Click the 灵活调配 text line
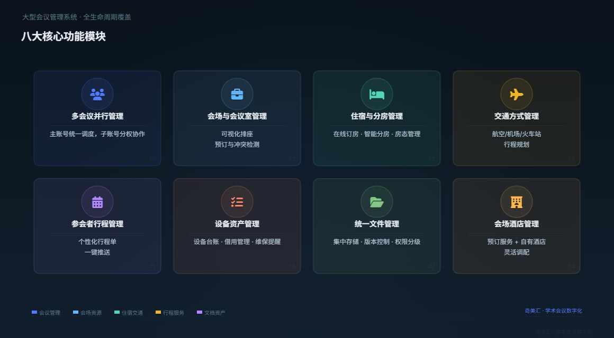Screen dimensions: 614x338 point(517,252)
